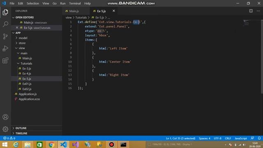Select language mode JavaScript
The width and height of the screenshot is (263, 148).
point(240,139)
